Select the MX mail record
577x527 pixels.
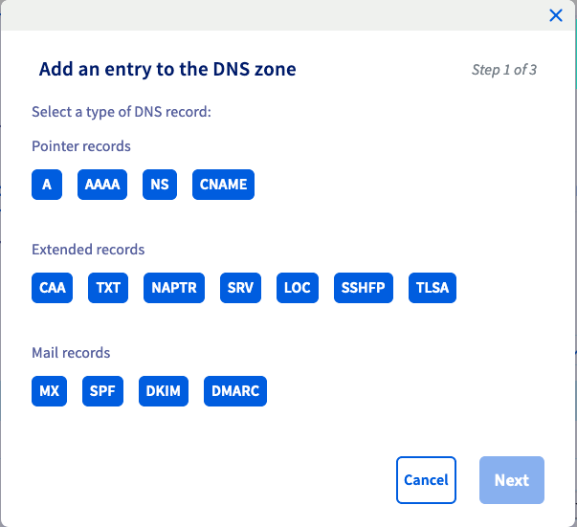click(x=50, y=391)
